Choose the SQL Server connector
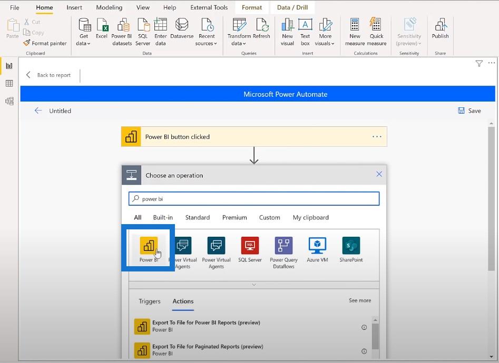Image resolution: width=499 pixels, height=363 pixels. click(250, 246)
